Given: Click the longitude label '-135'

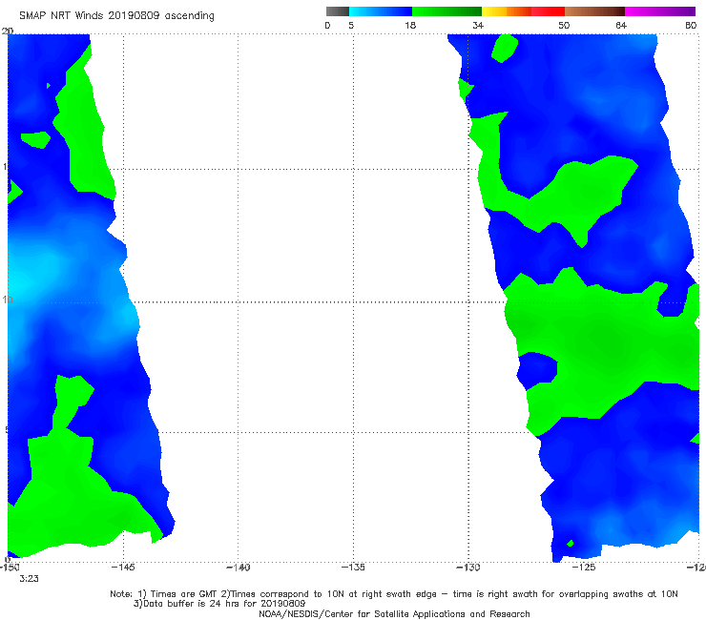Looking at the screenshot, I should click(353, 568).
